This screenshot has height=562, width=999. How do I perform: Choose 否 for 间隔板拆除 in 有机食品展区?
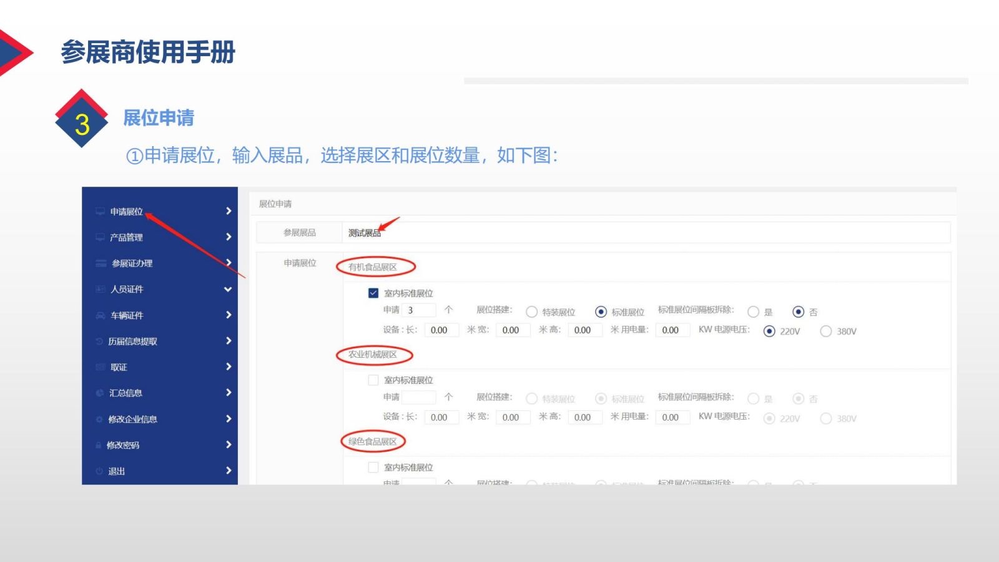pos(798,312)
